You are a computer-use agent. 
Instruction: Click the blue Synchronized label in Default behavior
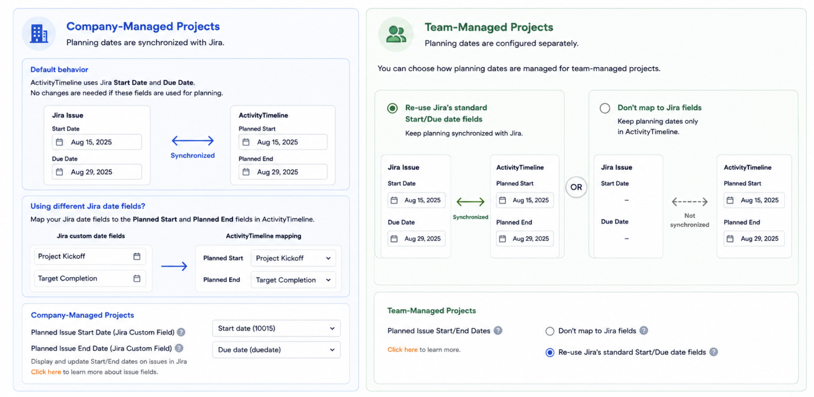click(193, 156)
